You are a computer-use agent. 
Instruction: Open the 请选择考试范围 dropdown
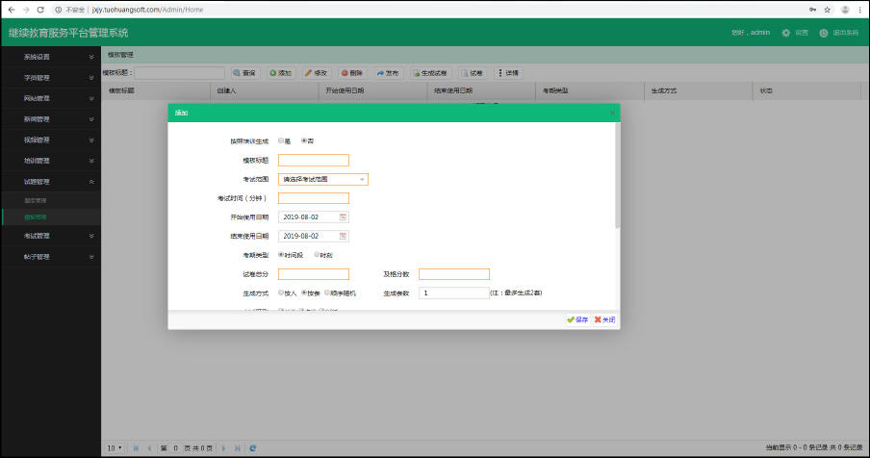(323, 179)
